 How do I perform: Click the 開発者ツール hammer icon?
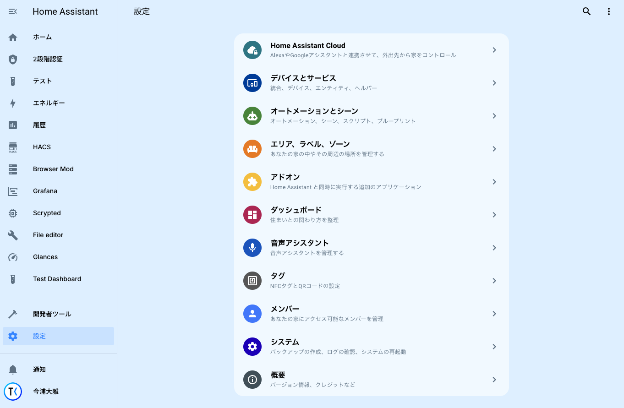(x=13, y=314)
